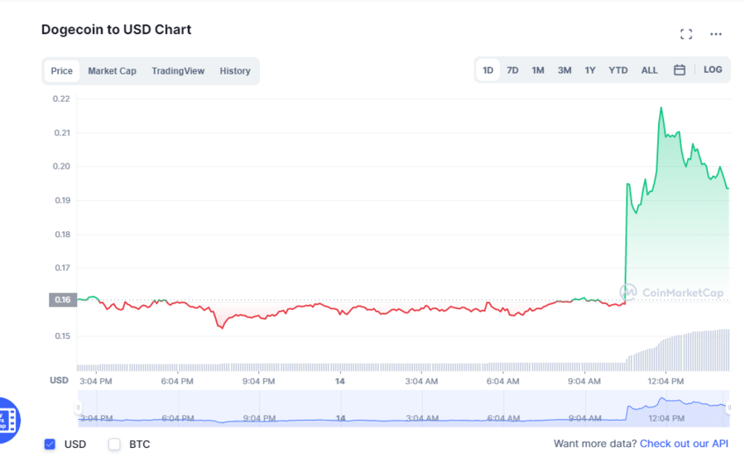Open fullscreen chart view icon

click(686, 34)
